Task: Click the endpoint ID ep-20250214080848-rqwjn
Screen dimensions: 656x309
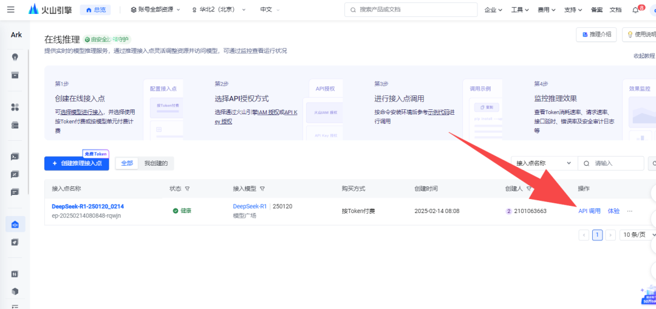Action: 87,216
